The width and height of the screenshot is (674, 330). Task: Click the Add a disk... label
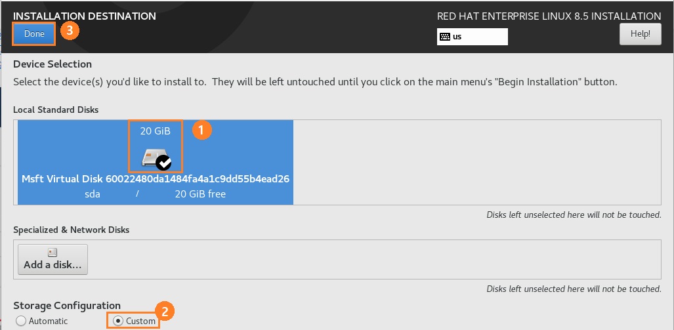pyautogui.click(x=53, y=265)
